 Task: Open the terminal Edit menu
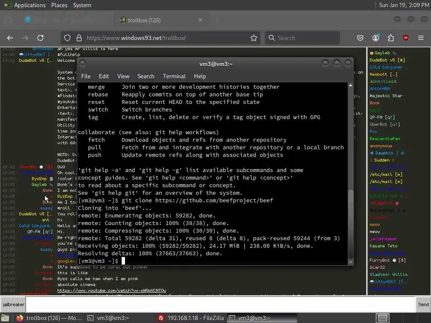point(104,77)
